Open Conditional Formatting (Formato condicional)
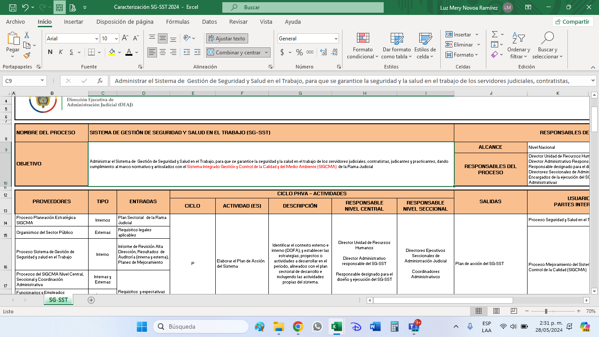Screen dimensions: 599x337 click(x=363, y=46)
